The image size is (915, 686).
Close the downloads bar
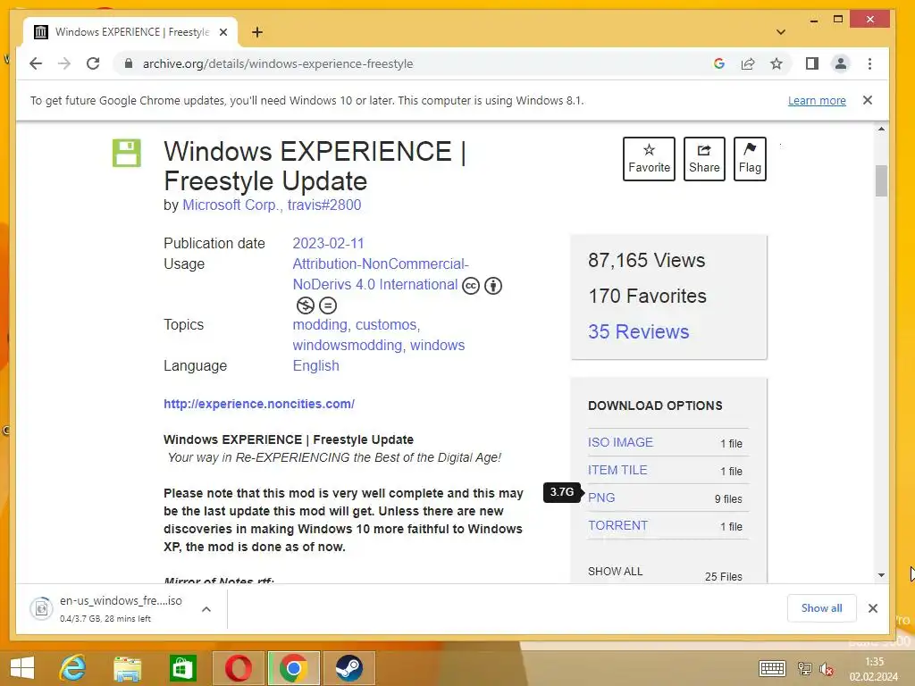pos(873,608)
